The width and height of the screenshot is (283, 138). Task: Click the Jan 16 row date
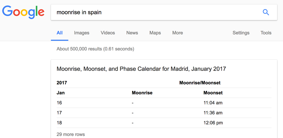point(59,103)
